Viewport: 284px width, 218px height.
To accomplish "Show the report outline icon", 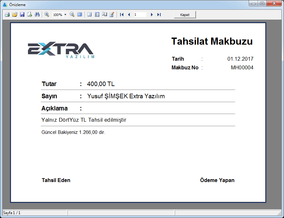I will click(x=90, y=14).
